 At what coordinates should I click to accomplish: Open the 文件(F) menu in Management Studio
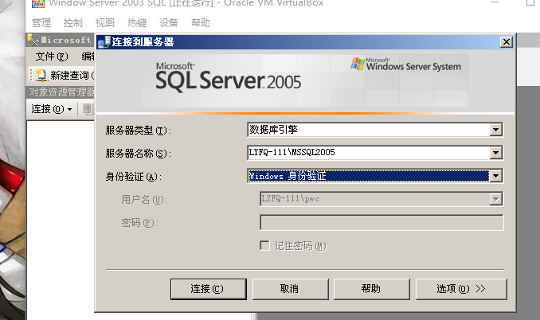(52, 56)
